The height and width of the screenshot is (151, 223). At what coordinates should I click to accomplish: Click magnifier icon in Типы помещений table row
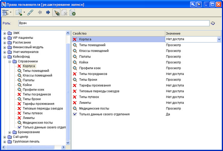coord(75,45)
